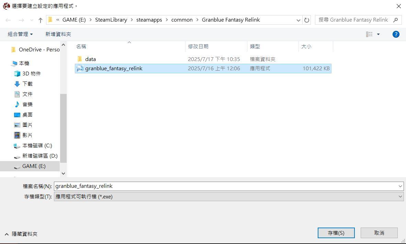The height and width of the screenshot is (244, 406).
Task: Select the data folder name
Action: tap(90, 59)
